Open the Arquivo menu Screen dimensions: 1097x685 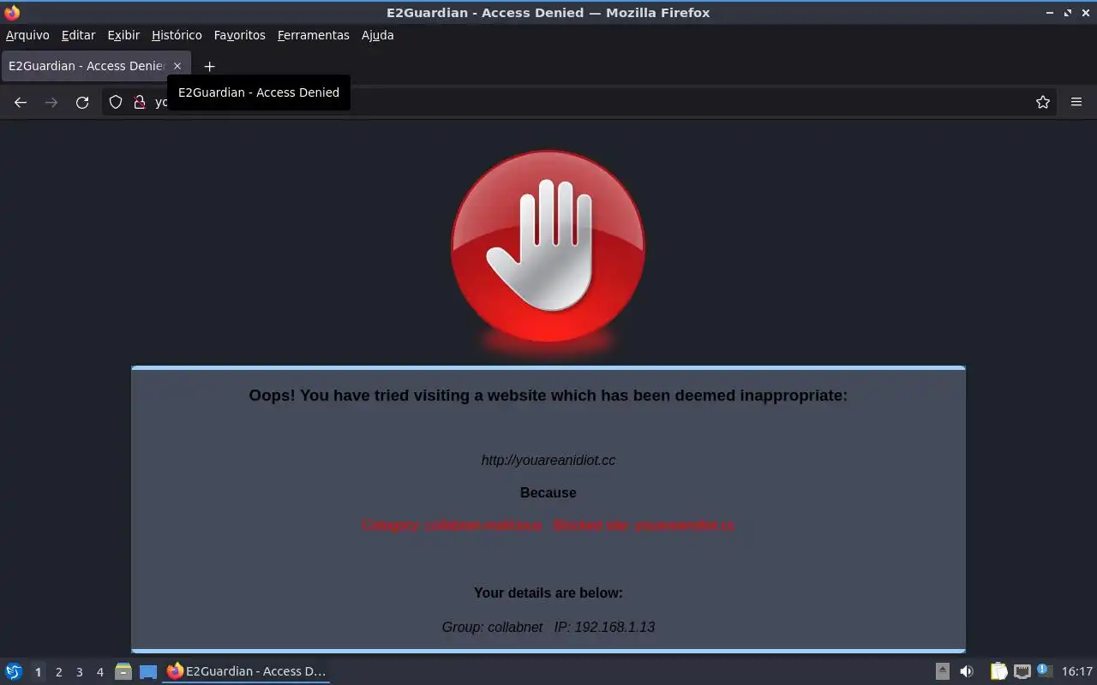point(27,35)
